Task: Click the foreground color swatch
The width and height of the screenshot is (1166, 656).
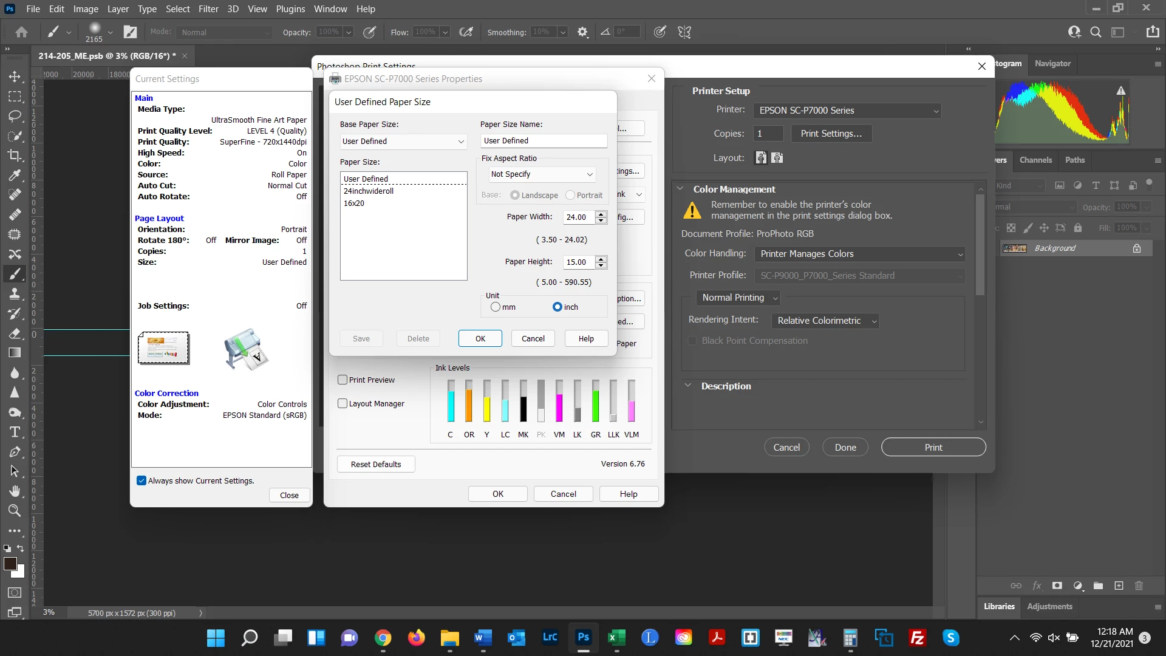Action: (10, 564)
